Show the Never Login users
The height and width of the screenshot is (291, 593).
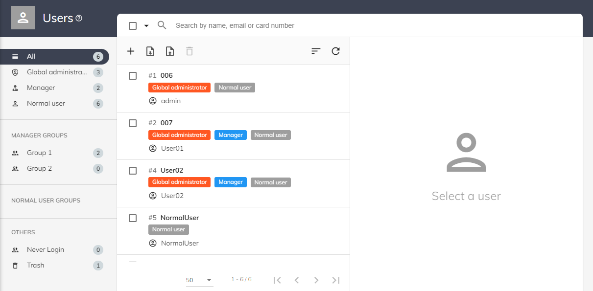click(46, 250)
